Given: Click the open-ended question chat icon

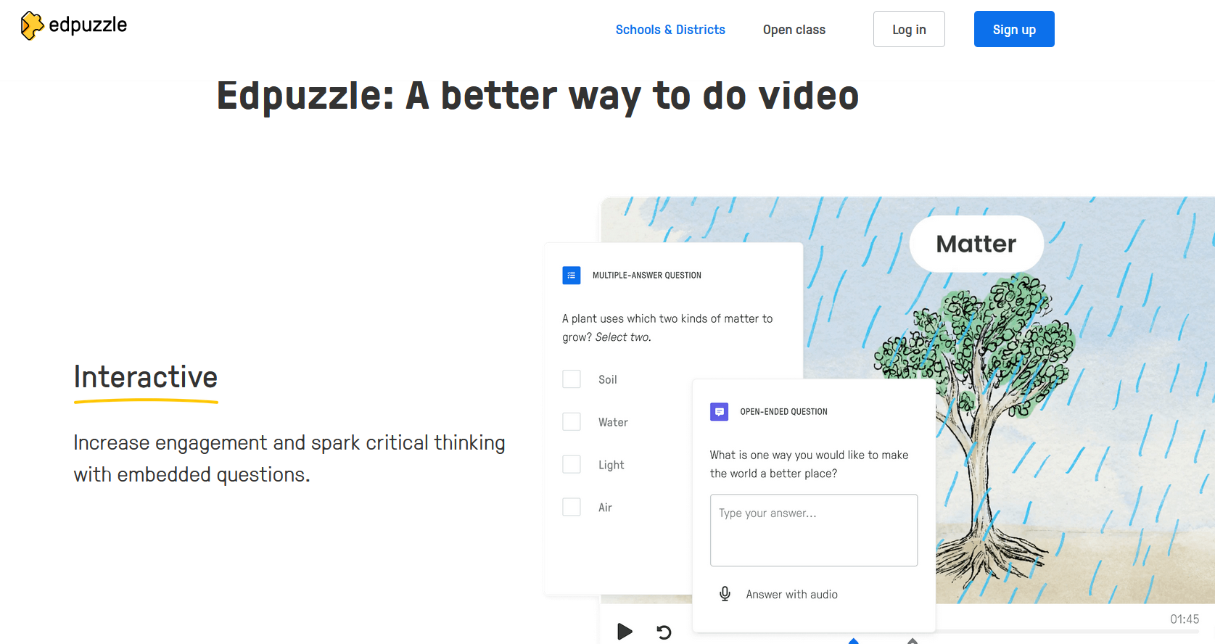Looking at the screenshot, I should [719, 412].
